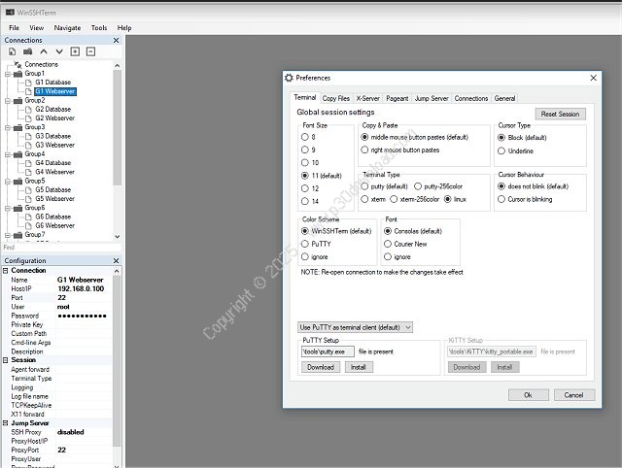Select Courier New font
This screenshot has width=622, height=468.
tap(388, 244)
